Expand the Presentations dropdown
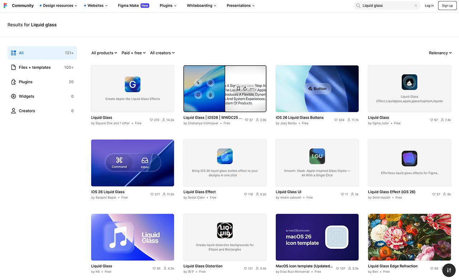Image resolution: width=459 pixels, height=280 pixels. coord(241,6)
